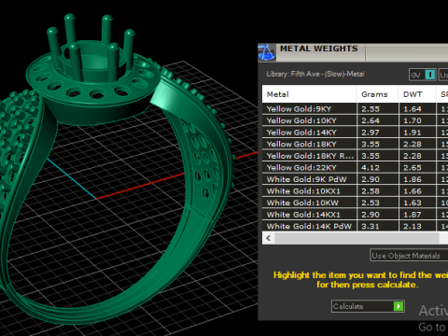Select the White Gold:14KX1 row
The width and height of the screenshot is (448, 336).
pyautogui.click(x=355, y=215)
